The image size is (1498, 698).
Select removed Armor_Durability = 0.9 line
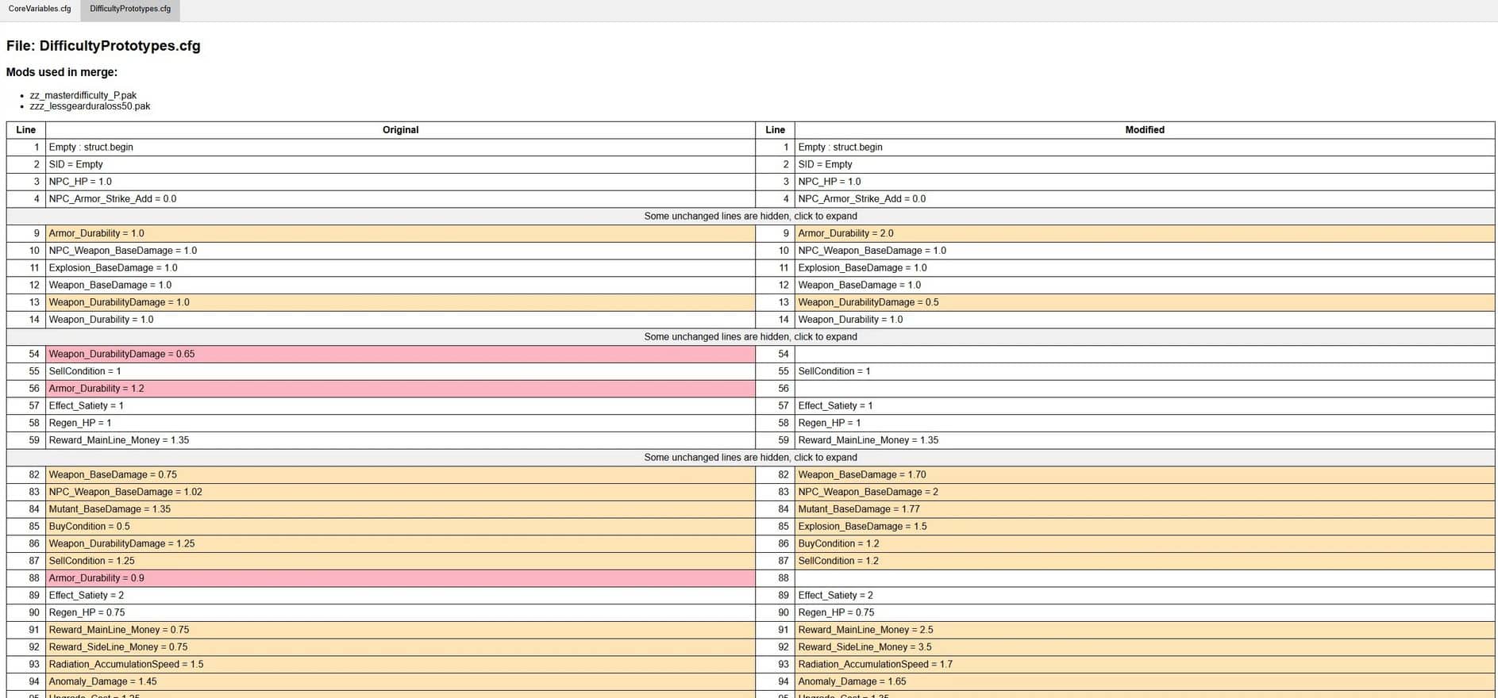pos(97,578)
